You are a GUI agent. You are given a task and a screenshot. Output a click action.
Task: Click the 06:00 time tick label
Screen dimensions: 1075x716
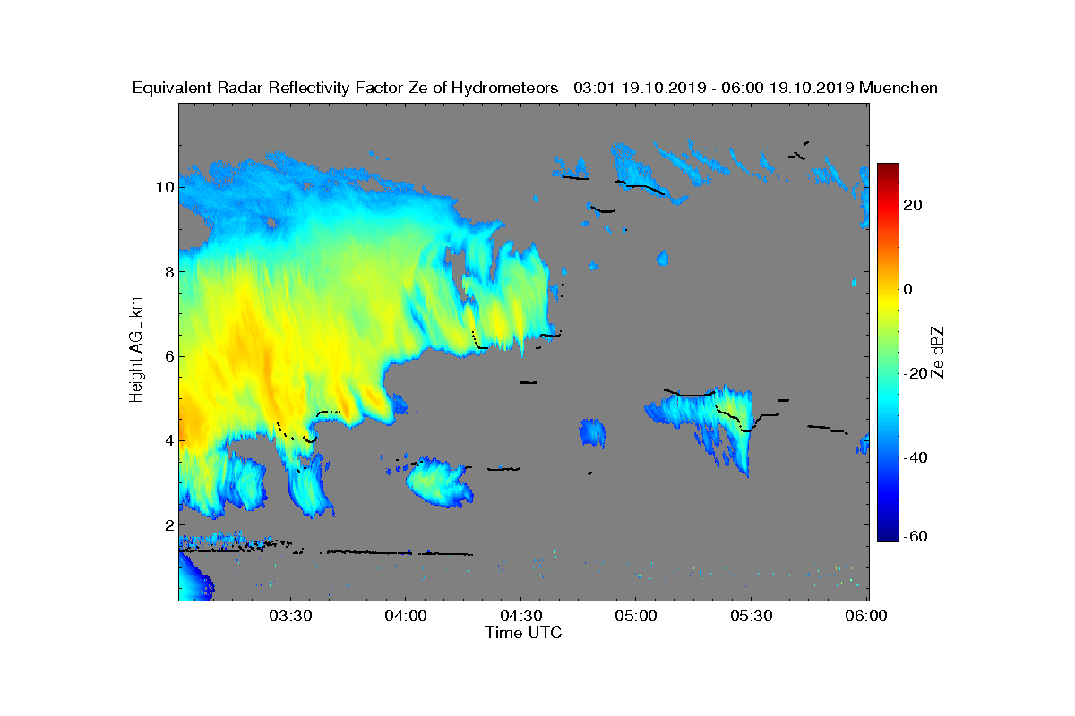tap(866, 616)
